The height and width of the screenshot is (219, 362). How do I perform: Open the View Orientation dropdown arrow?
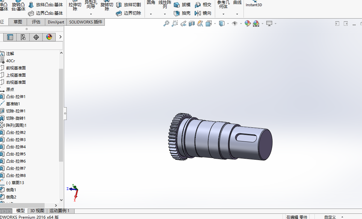[215, 23]
